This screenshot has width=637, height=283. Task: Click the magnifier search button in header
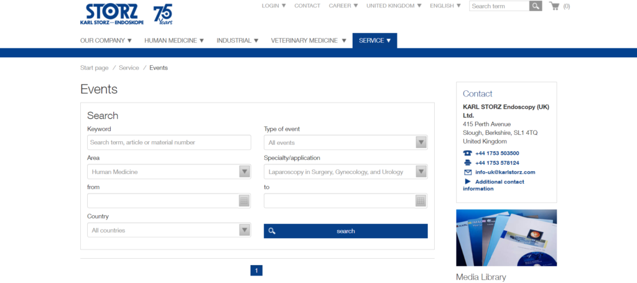536,6
